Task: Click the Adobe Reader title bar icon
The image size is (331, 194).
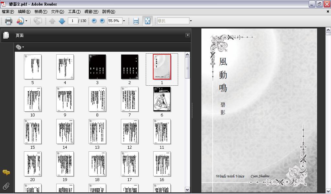Action: point(4,4)
